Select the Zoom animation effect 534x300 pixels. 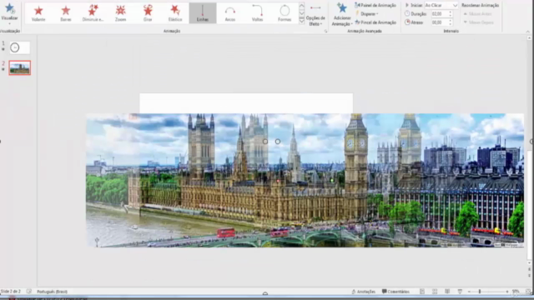coord(120,13)
